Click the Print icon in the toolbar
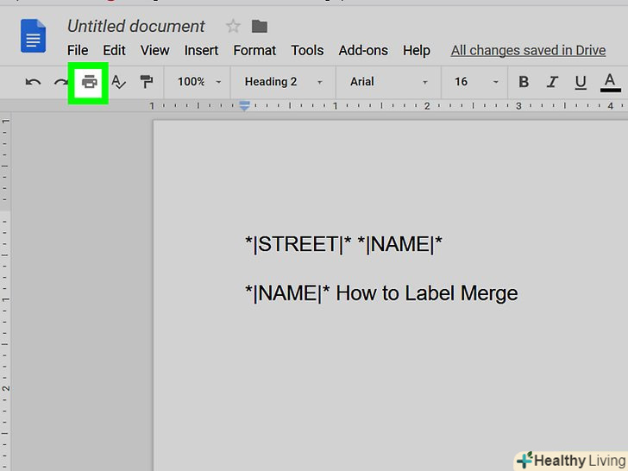Viewport: 628px width, 471px height. (89, 83)
